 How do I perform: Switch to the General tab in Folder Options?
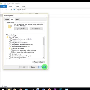[7, 20]
